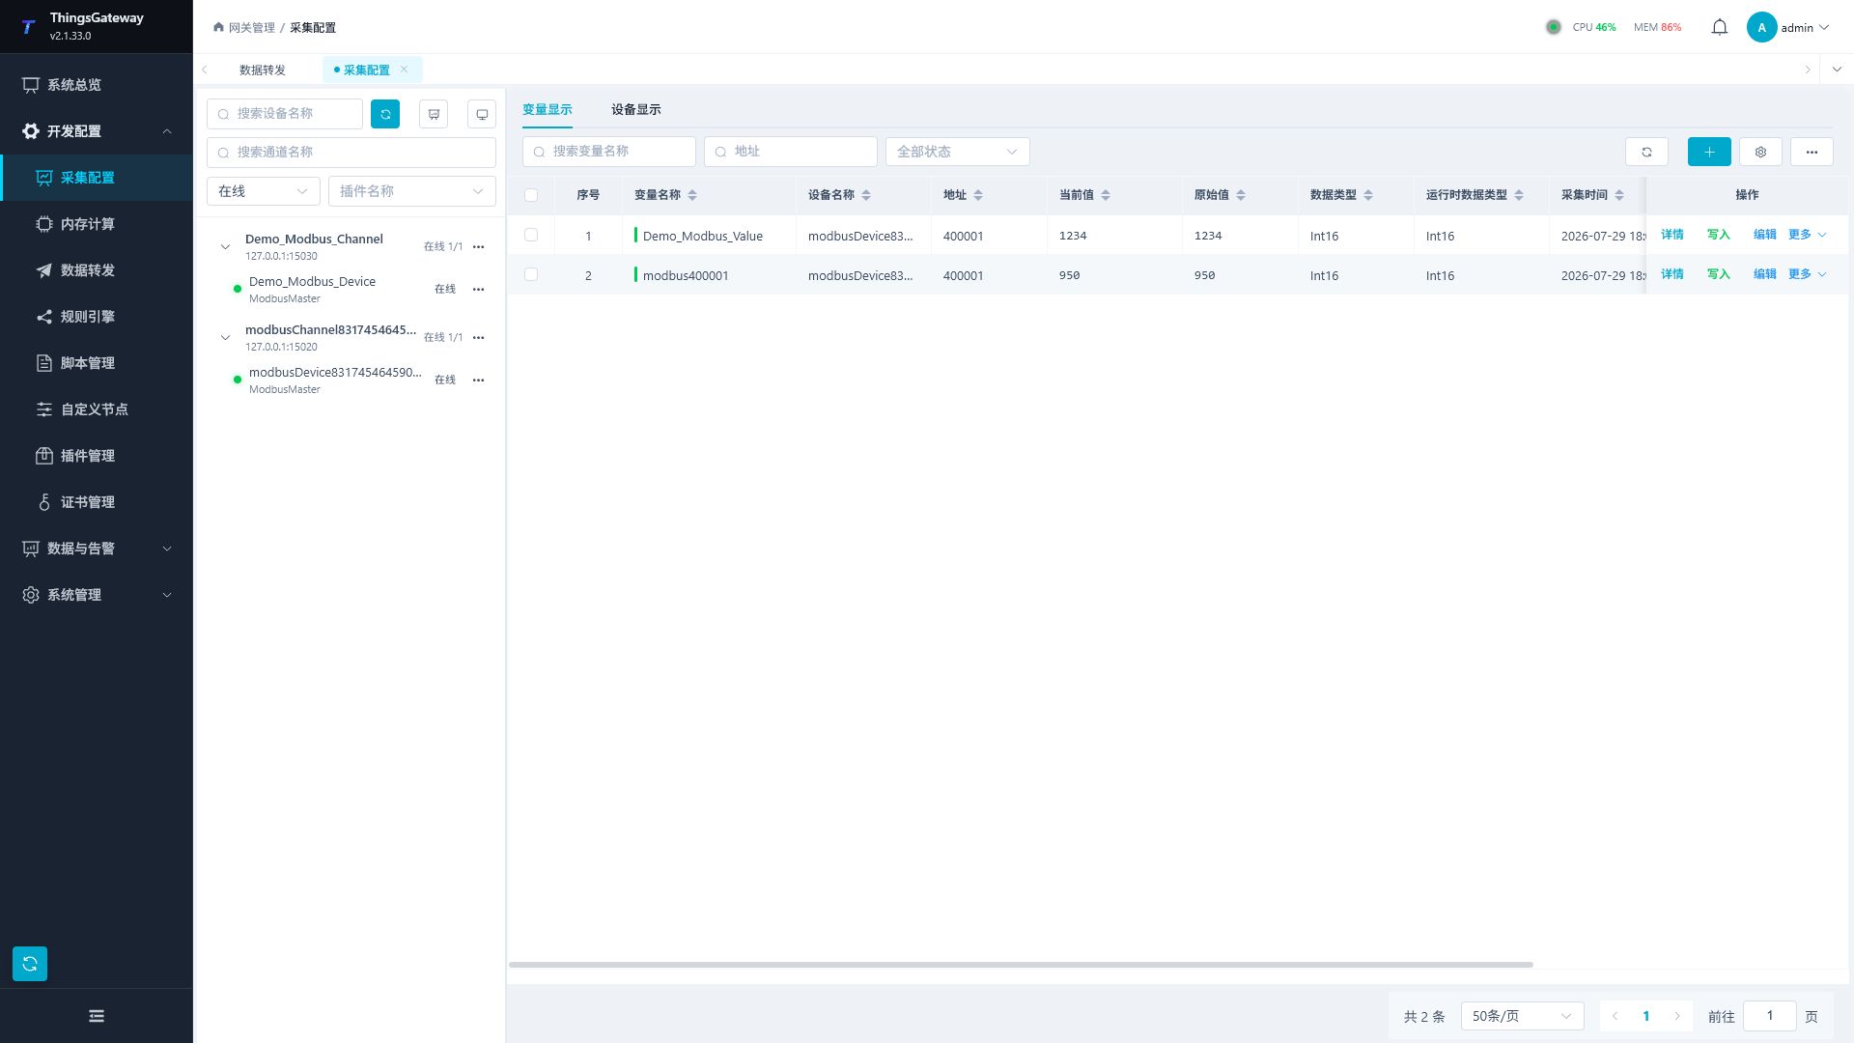Click the channel view icon in tree toolbar
Image resolution: width=1854 pixels, height=1043 pixels.
coord(434,114)
